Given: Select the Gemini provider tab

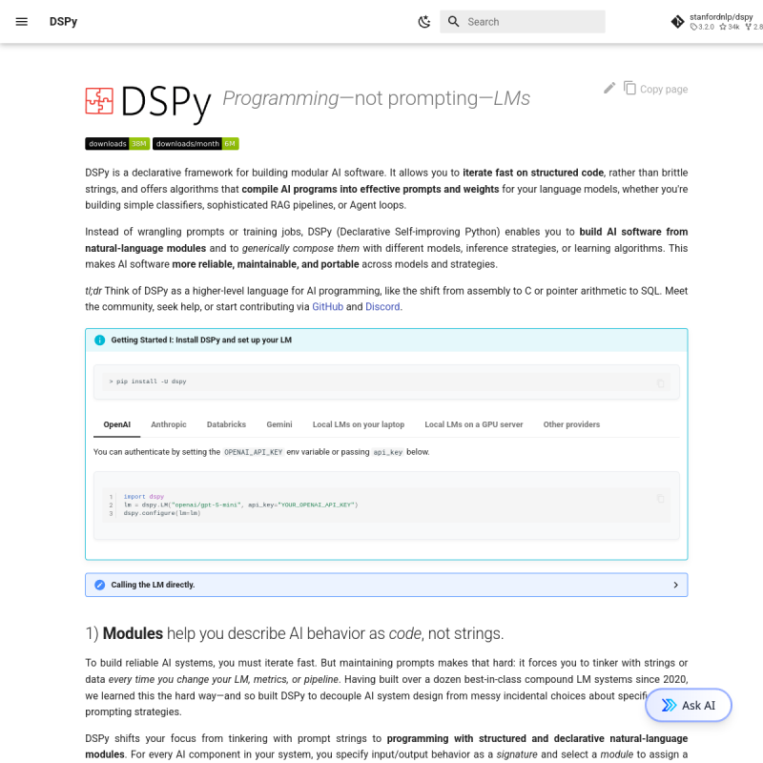Looking at the screenshot, I should click(x=279, y=424).
